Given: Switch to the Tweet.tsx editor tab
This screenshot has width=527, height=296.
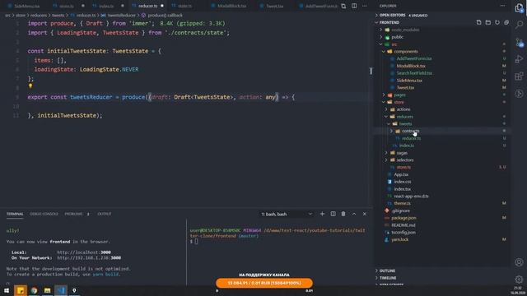Looking at the screenshot, I should (x=274, y=6).
